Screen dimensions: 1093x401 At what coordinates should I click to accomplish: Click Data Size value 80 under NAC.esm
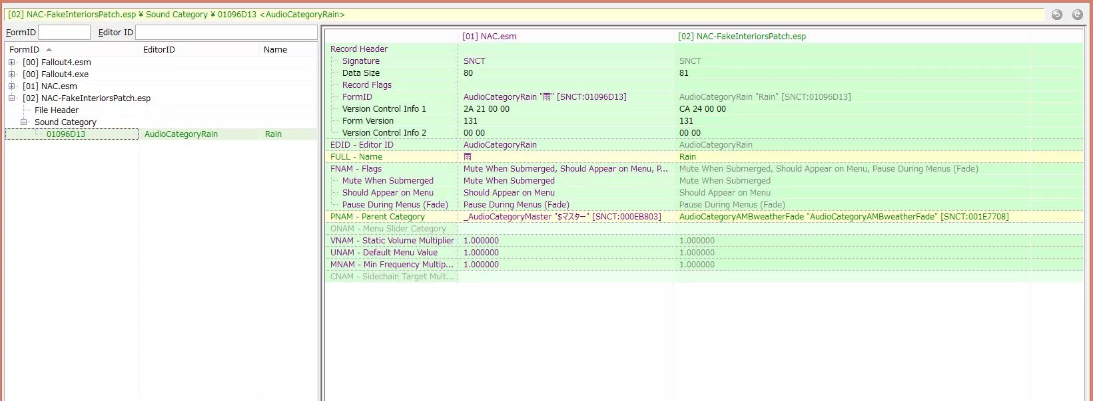click(x=468, y=73)
